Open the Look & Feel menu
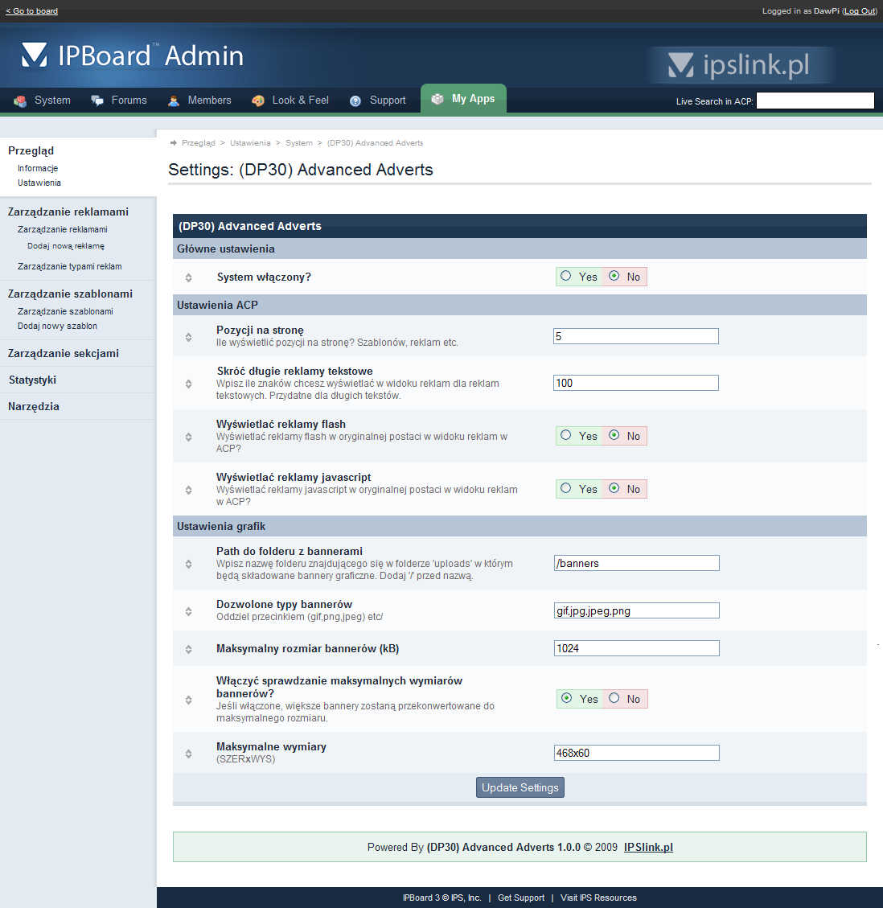This screenshot has width=883, height=908. (x=300, y=101)
